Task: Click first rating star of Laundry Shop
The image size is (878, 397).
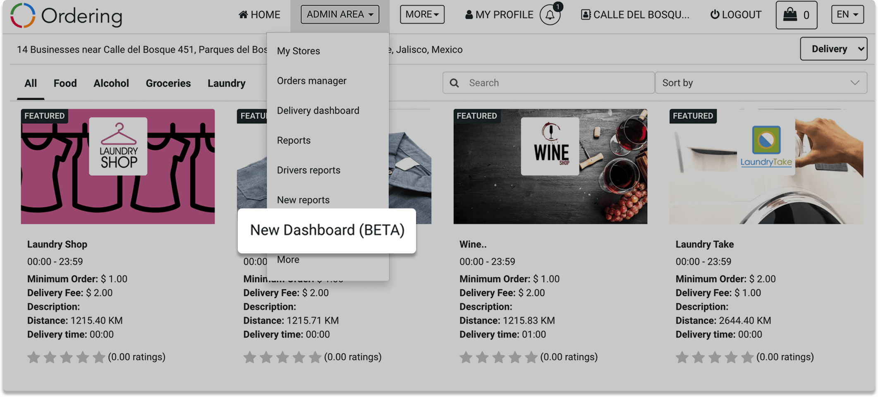Action: coord(34,357)
